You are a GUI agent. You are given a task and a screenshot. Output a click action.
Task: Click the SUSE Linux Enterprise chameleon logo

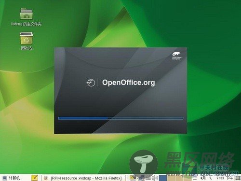click(x=176, y=56)
